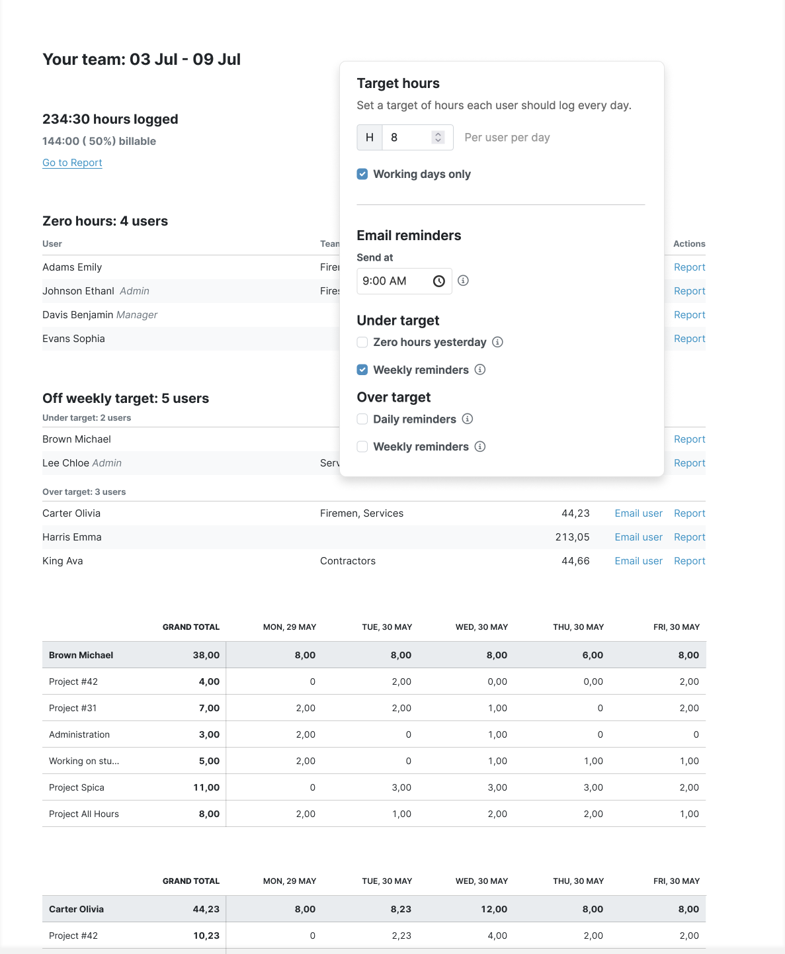This screenshot has height=954, width=785.
Task: Click the clock icon in the Send at field
Action: coord(438,281)
